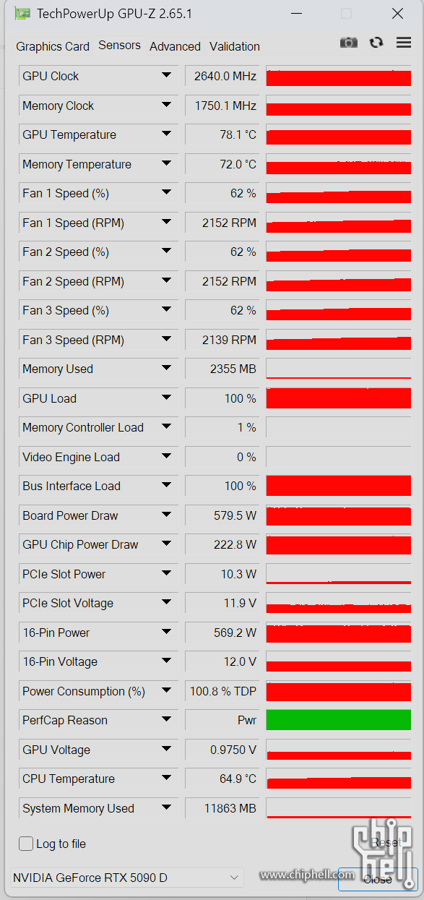Open the 16-Pin Power dropdown arrow
424x900 pixels.
tap(166, 632)
